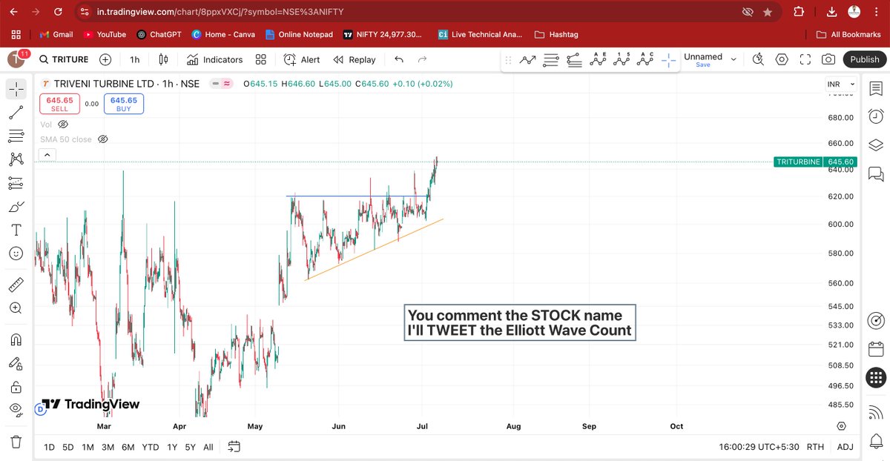Toggle visibility of SMA 50 close indicator
Viewport: 890px width, 461px height.
104,139
